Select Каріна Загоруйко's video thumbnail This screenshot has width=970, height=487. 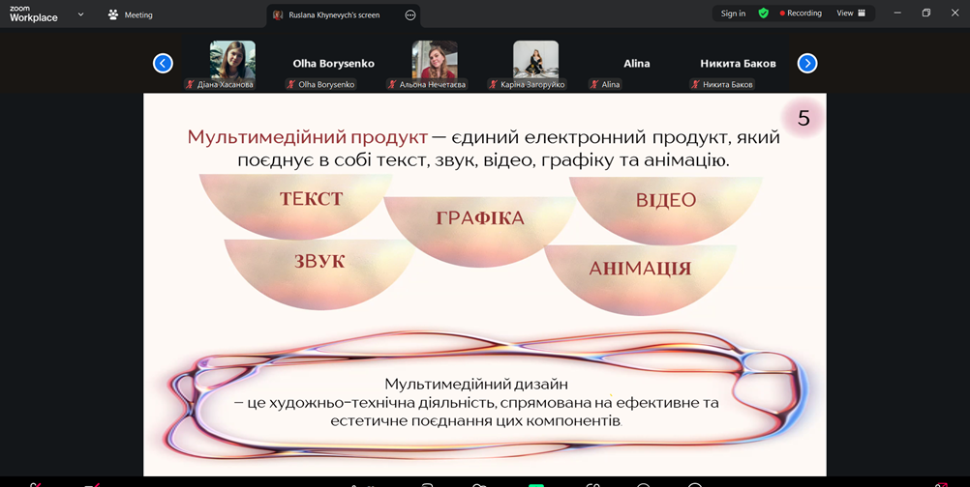(x=535, y=60)
